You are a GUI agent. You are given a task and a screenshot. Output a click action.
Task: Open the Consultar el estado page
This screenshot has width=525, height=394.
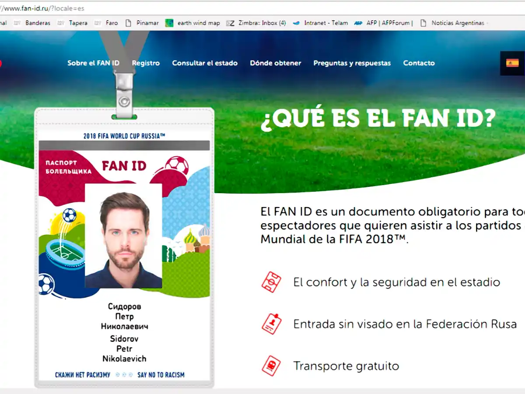(205, 63)
